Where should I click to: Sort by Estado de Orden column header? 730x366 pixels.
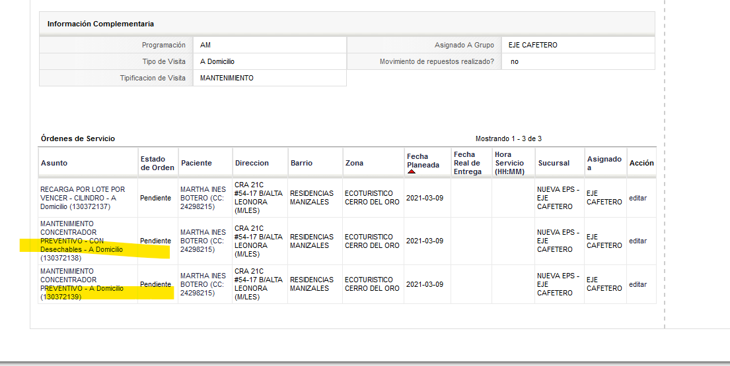click(157, 163)
